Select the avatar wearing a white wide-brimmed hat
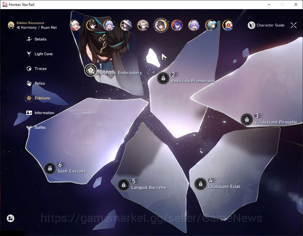 (126, 25)
